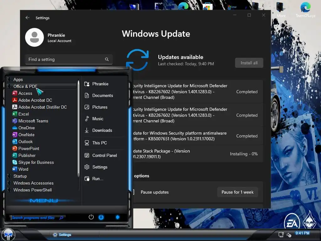Open Control Panel
This screenshot has height=241, width=321.
tap(101, 155)
